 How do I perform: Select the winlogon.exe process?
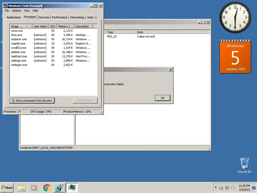[53, 65]
